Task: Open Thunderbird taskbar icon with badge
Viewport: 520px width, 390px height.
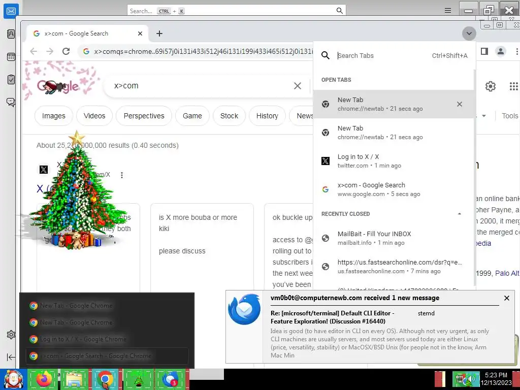Action: (170, 379)
